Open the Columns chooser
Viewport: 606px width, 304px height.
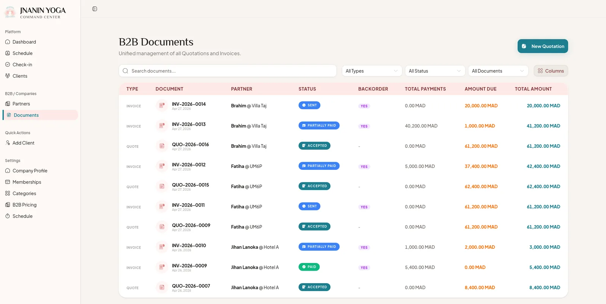pos(551,71)
